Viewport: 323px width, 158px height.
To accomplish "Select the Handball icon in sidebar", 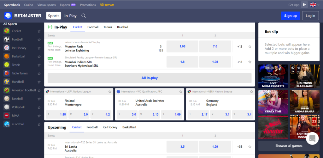I will pyautogui.click(x=7, y=82).
